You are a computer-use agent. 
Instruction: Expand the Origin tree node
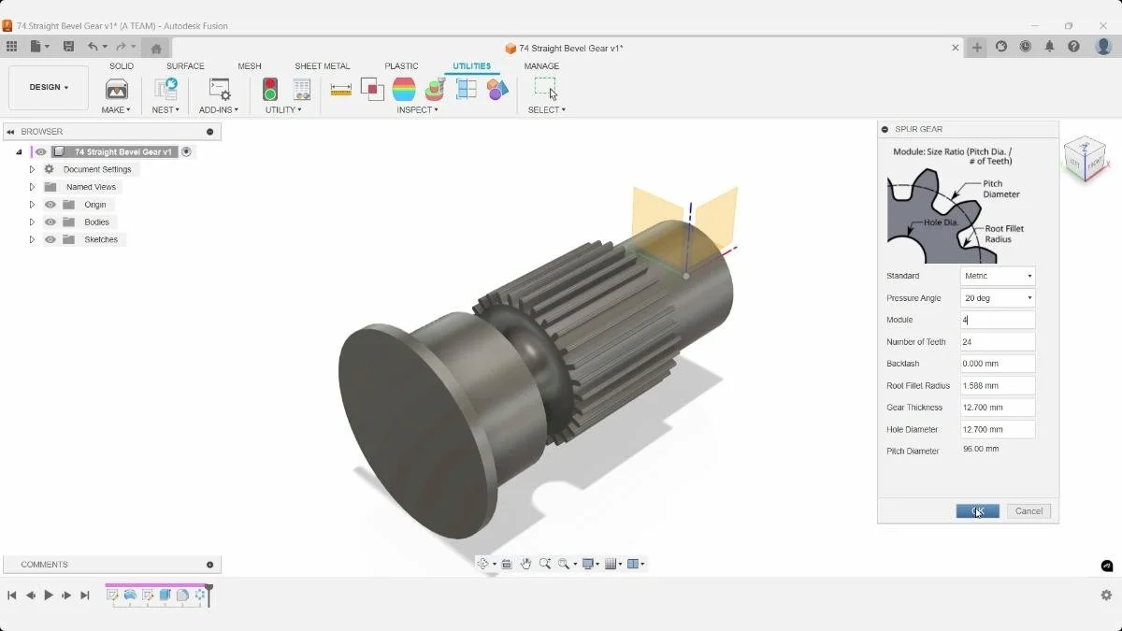point(32,205)
